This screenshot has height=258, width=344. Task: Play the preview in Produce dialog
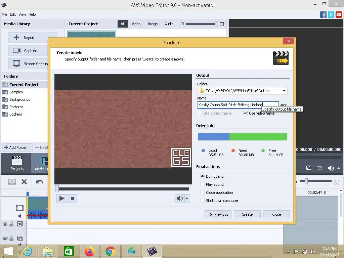pyautogui.click(x=62, y=199)
